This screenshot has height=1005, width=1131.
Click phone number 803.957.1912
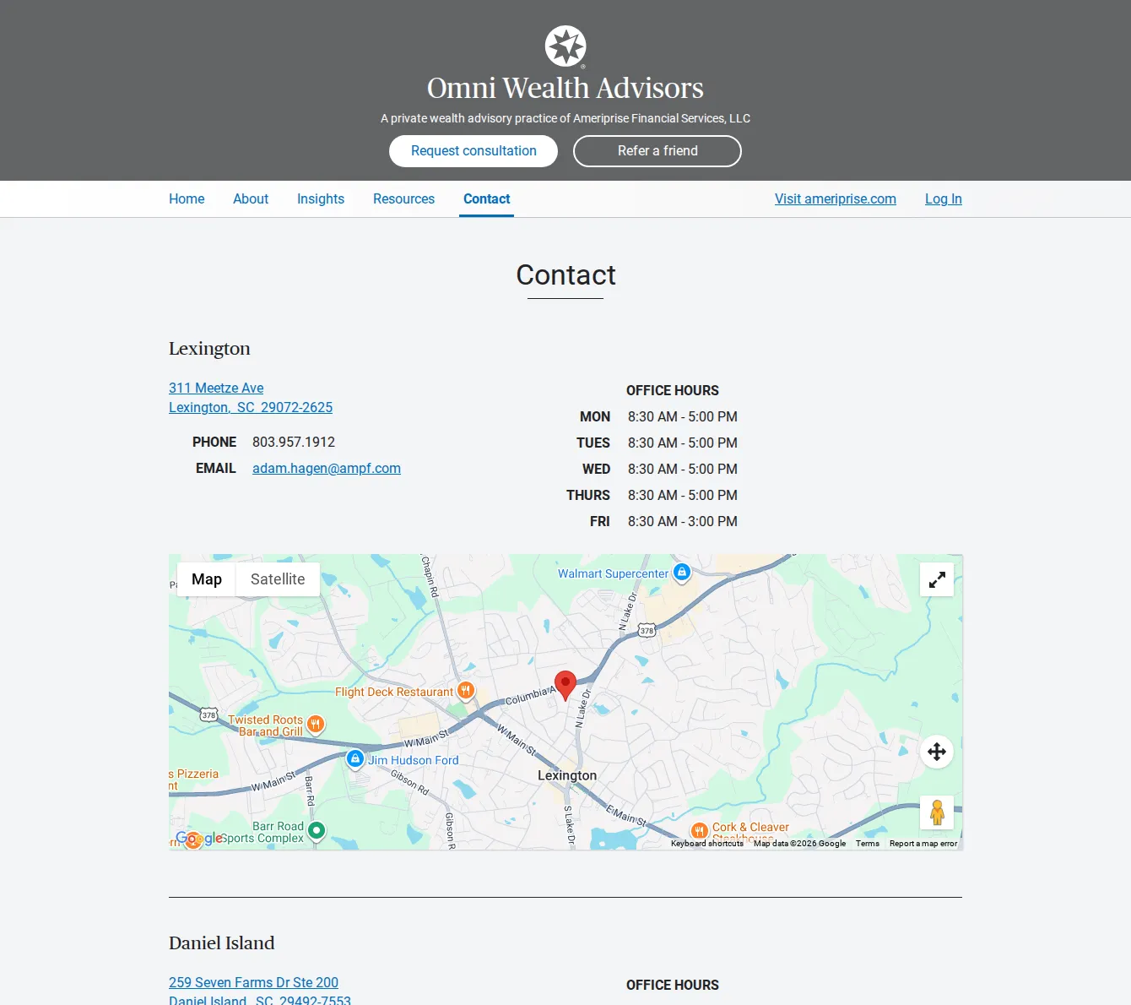point(294,443)
